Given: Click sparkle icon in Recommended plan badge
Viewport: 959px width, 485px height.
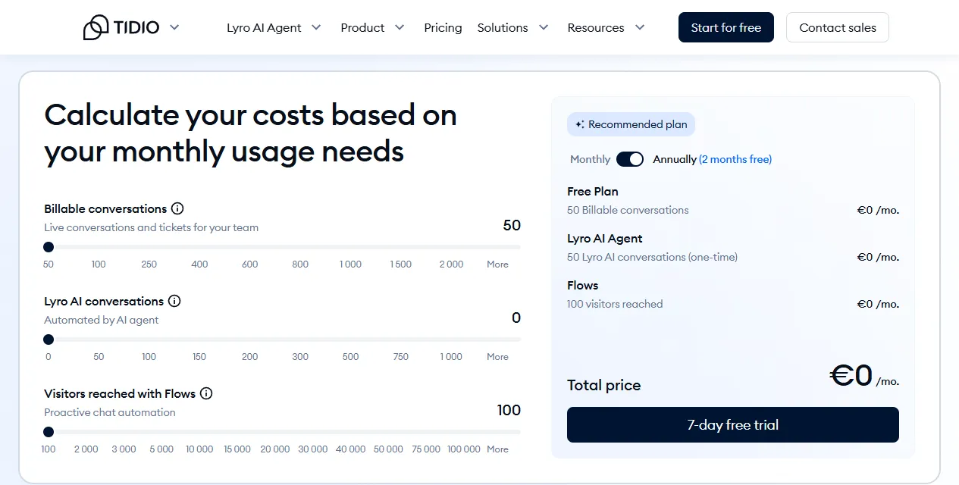Looking at the screenshot, I should tap(580, 124).
